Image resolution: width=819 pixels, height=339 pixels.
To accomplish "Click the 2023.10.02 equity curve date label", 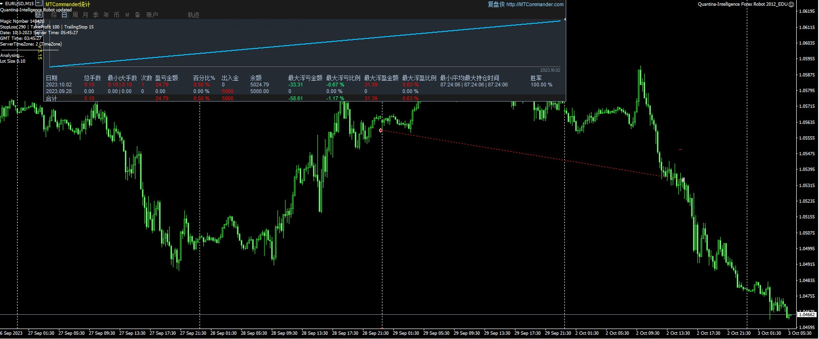I will coord(550,70).
